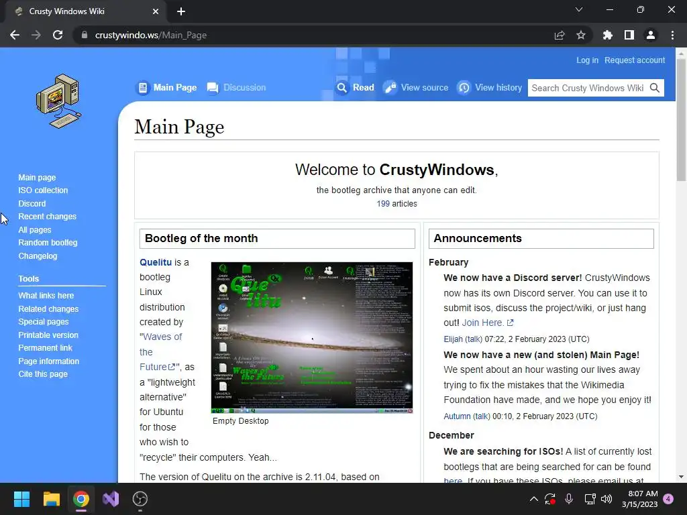The image size is (687, 515).
Task: Click the volume speaker icon in tray
Action: [x=606, y=499]
